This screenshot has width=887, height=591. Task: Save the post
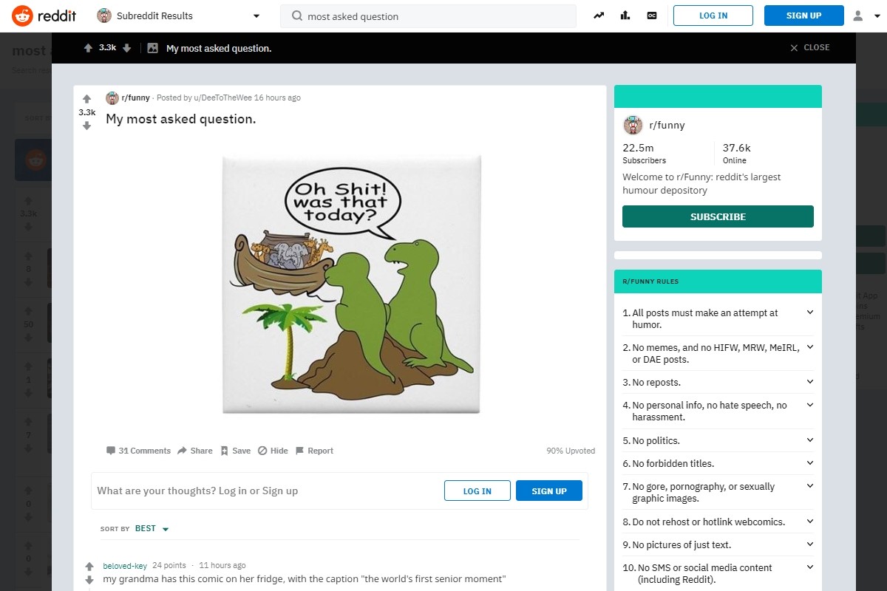[236, 451]
